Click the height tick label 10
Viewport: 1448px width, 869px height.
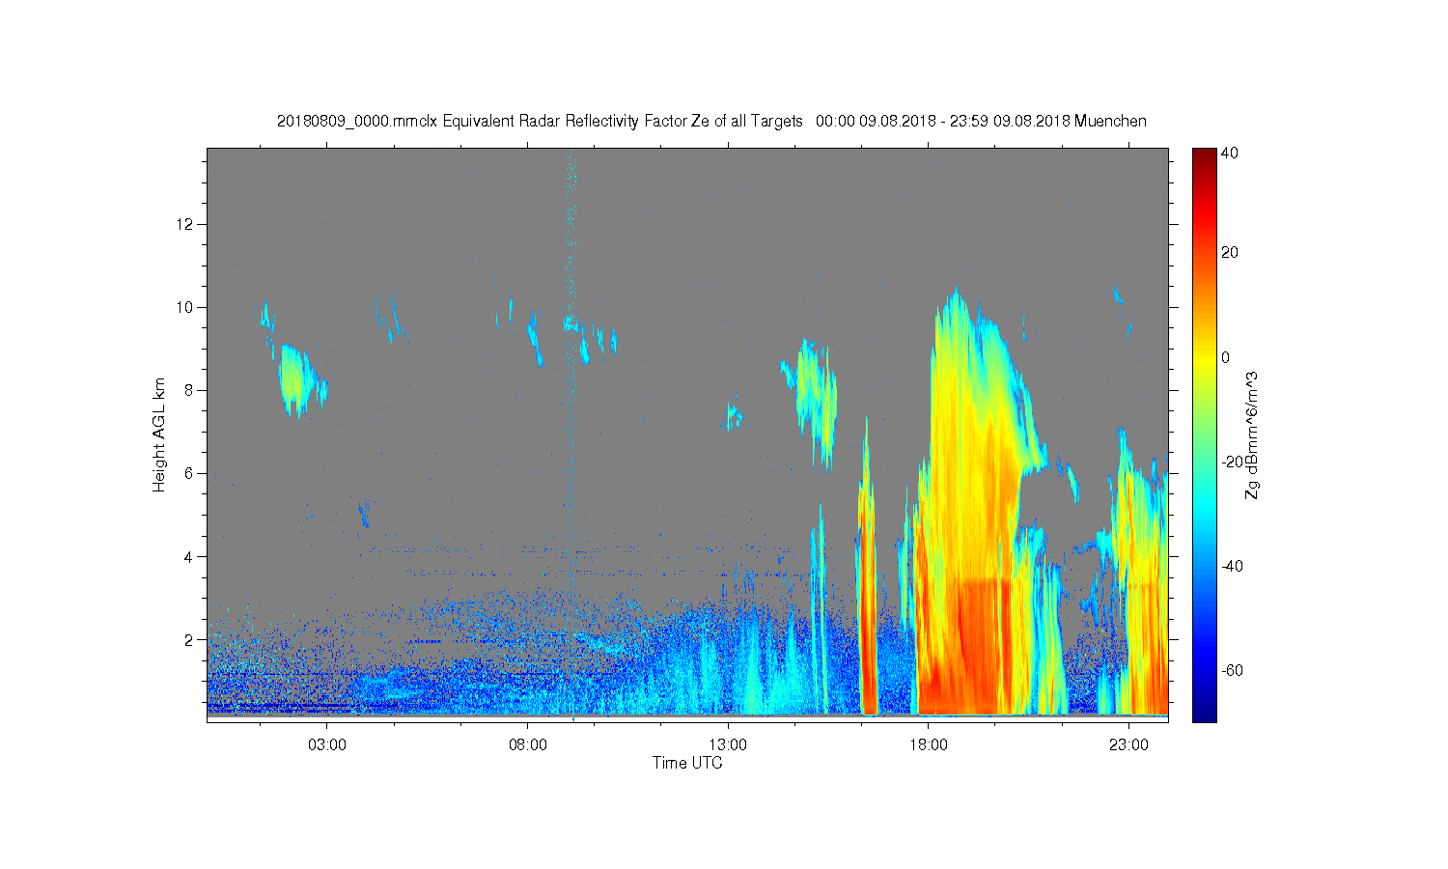pos(186,307)
